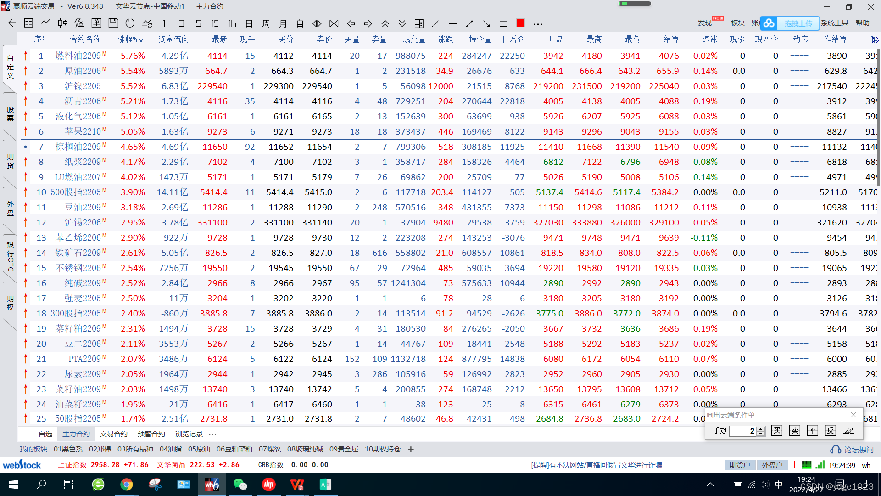The image size is (881, 496).
Task: Toggle the split panel layout icon
Action: tap(419, 23)
